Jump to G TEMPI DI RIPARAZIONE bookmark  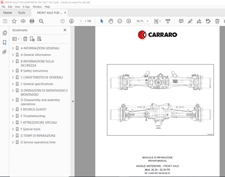(x=38, y=136)
